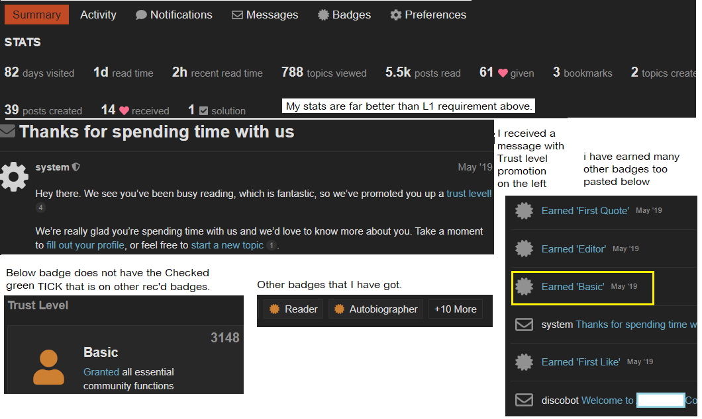Click the '3 bookmarks' stat
Screen dimensions: 702x419
[x=583, y=72]
